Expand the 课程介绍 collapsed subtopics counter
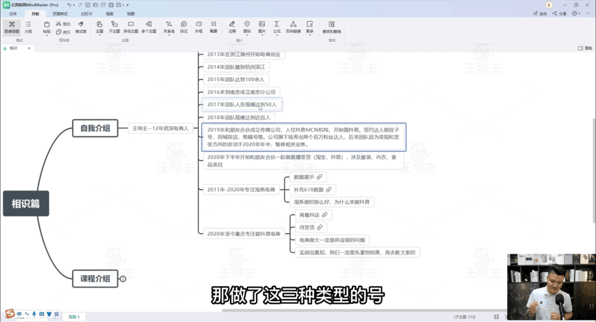 click(123, 279)
